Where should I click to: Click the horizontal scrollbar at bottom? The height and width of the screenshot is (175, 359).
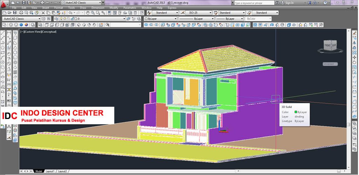[x=291, y=171]
